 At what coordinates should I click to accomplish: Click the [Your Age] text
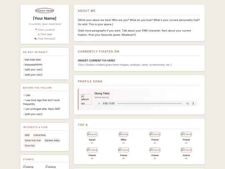(46, 34)
